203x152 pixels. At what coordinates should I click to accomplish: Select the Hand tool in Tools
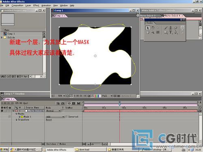point(148,32)
